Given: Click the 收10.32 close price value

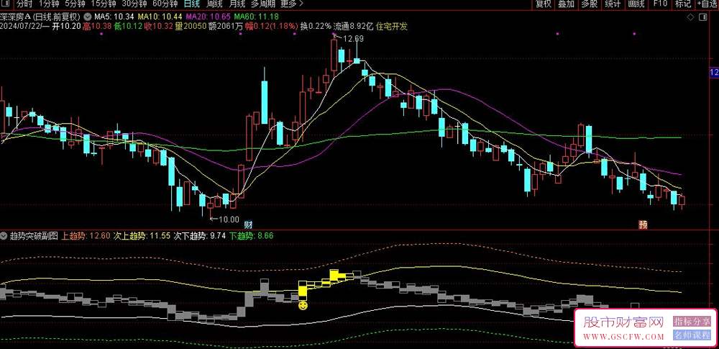Looking at the screenshot, I should (x=159, y=26).
